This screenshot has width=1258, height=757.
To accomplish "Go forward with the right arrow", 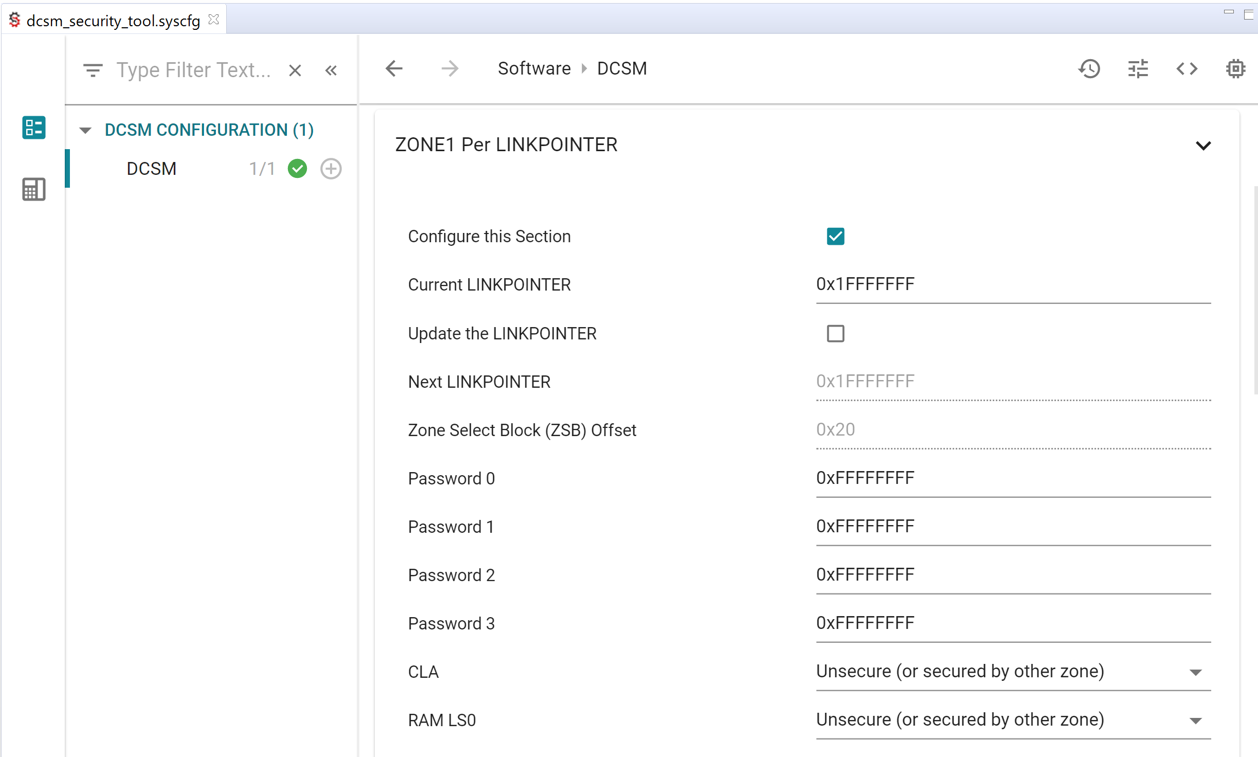I will point(450,68).
